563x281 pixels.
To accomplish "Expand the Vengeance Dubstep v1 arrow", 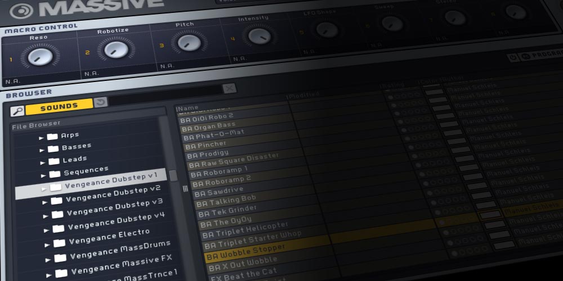I will point(44,188).
